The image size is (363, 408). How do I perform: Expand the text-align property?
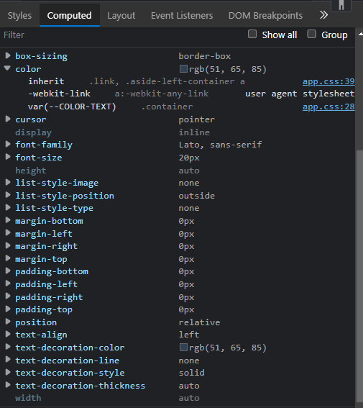pos(8,334)
